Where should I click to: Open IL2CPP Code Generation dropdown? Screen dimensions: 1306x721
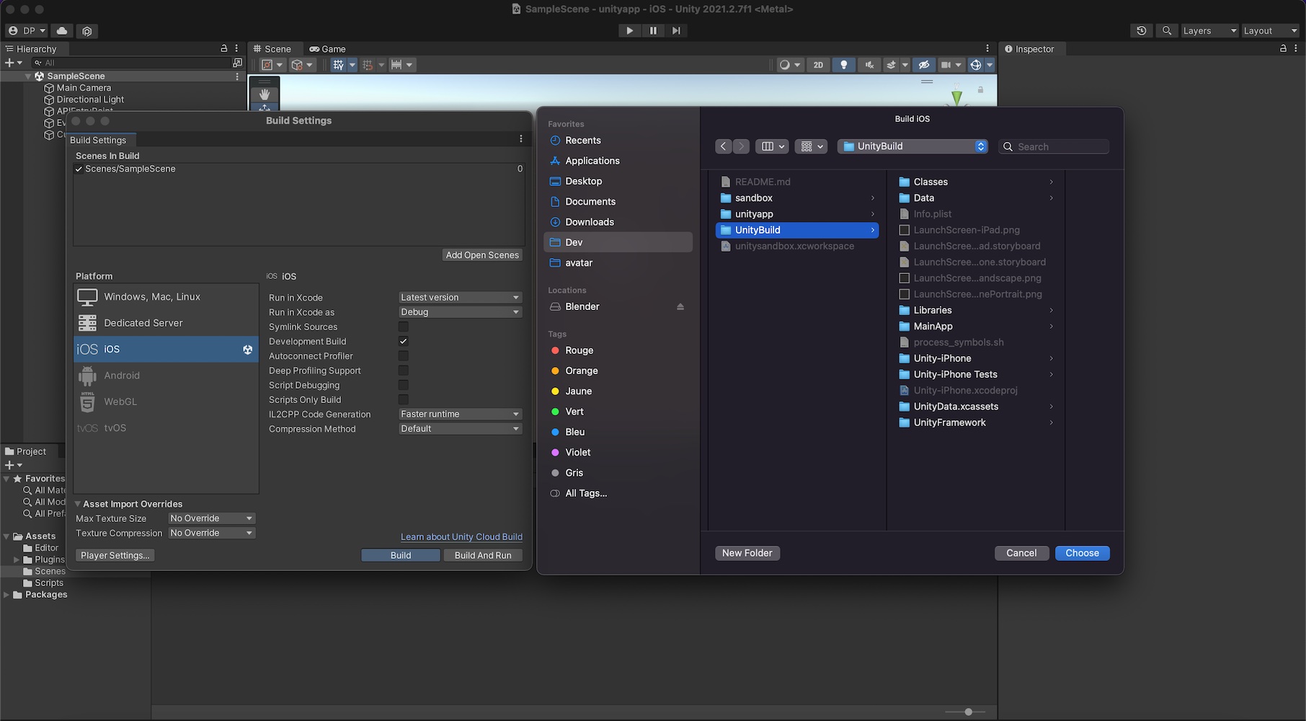click(x=460, y=414)
